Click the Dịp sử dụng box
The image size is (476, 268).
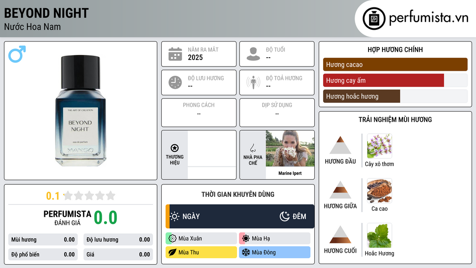[x=277, y=113]
